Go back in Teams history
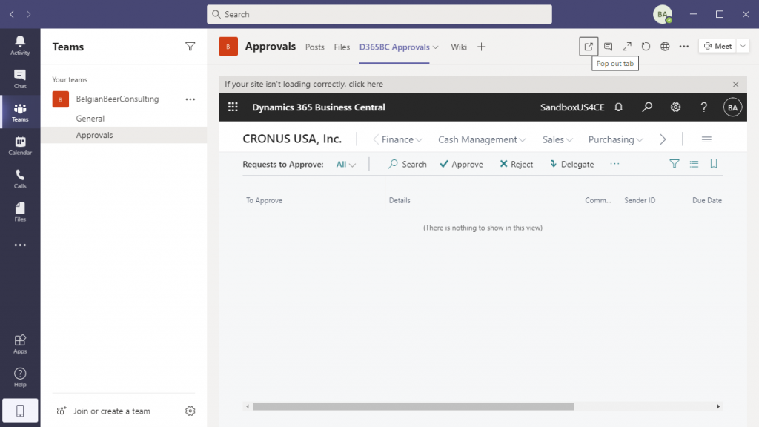 point(12,15)
